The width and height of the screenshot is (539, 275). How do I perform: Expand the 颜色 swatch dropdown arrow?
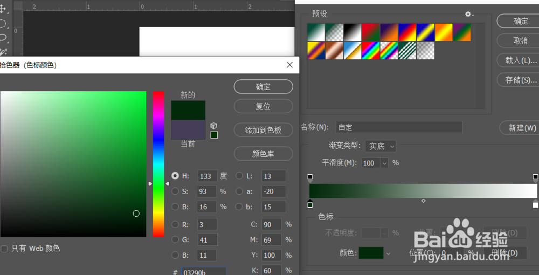pos(389,253)
